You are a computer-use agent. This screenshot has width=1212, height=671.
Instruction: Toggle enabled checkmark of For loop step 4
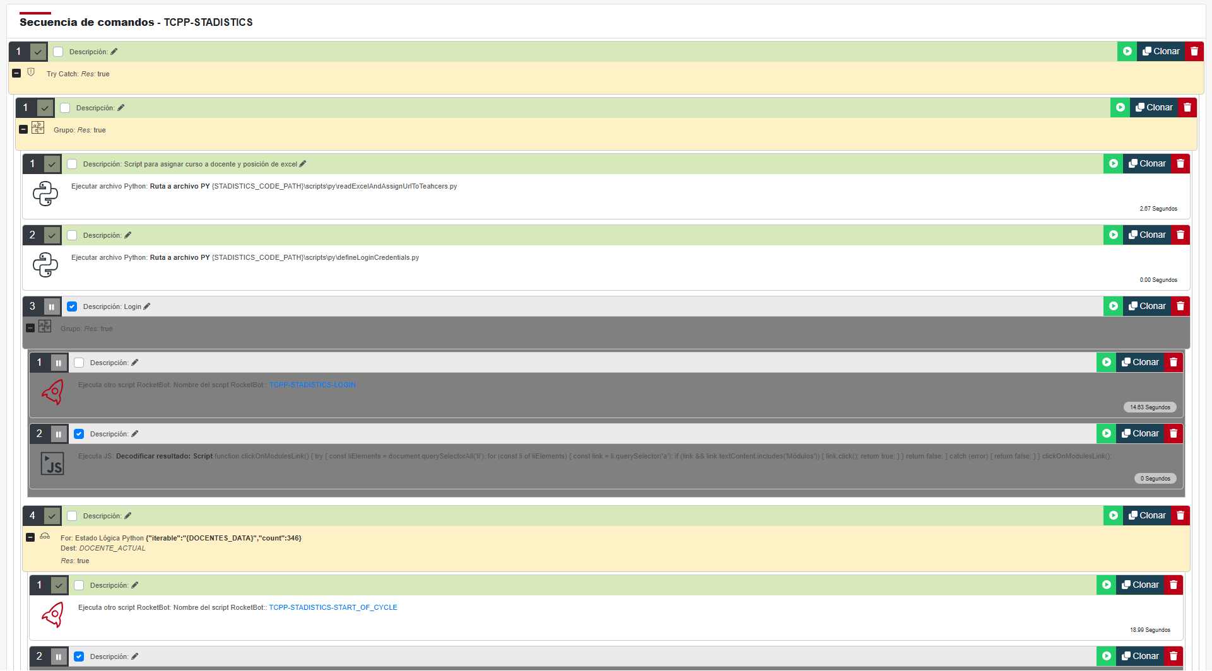(x=52, y=516)
